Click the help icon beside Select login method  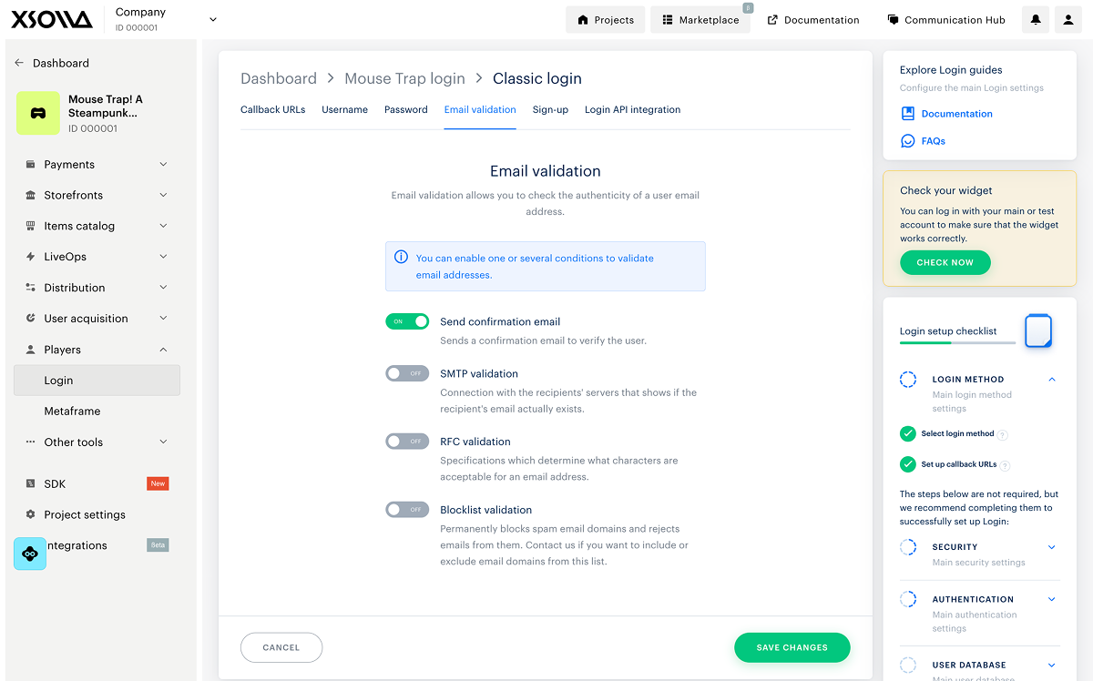[x=1003, y=435]
